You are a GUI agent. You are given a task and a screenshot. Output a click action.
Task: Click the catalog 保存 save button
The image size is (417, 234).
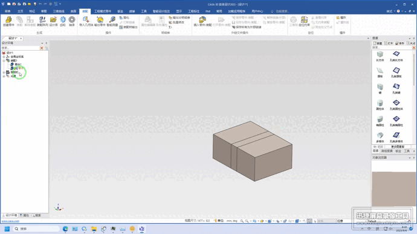point(399,43)
